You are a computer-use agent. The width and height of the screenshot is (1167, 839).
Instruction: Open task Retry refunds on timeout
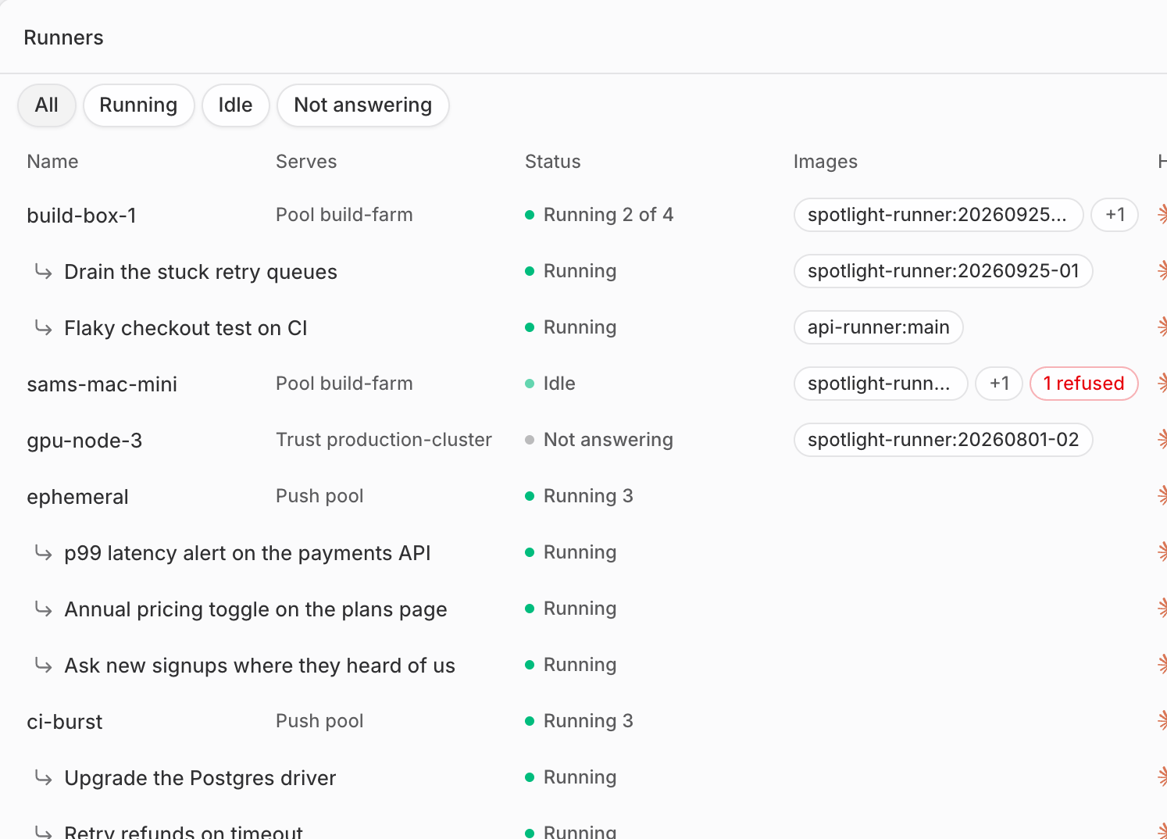point(184,831)
